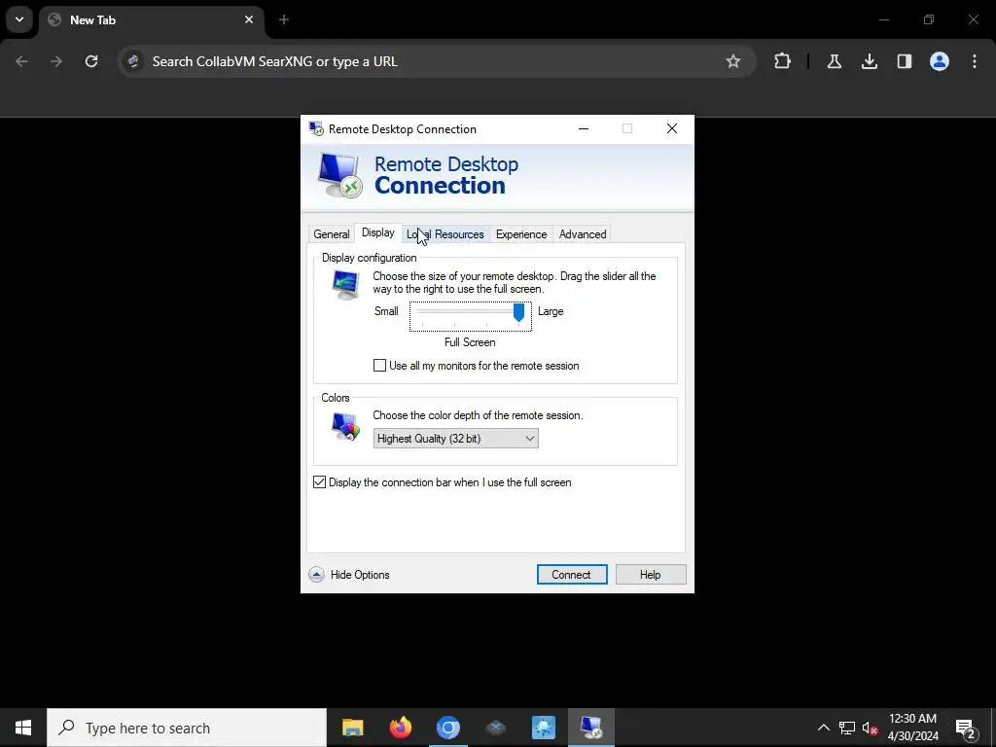Close the Remote Desktop Connection dialog
Image resolution: width=996 pixels, height=747 pixels.
pos(672,129)
